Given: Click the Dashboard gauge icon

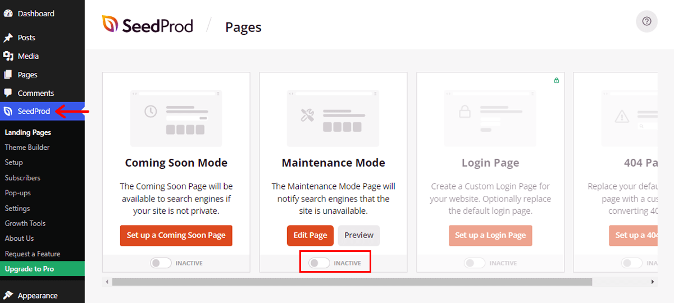Looking at the screenshot, I should coord(8,13).
